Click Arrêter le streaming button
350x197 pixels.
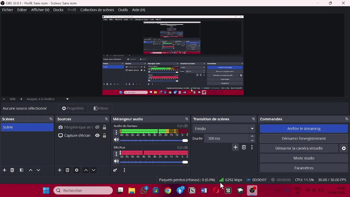pos(304,129)
